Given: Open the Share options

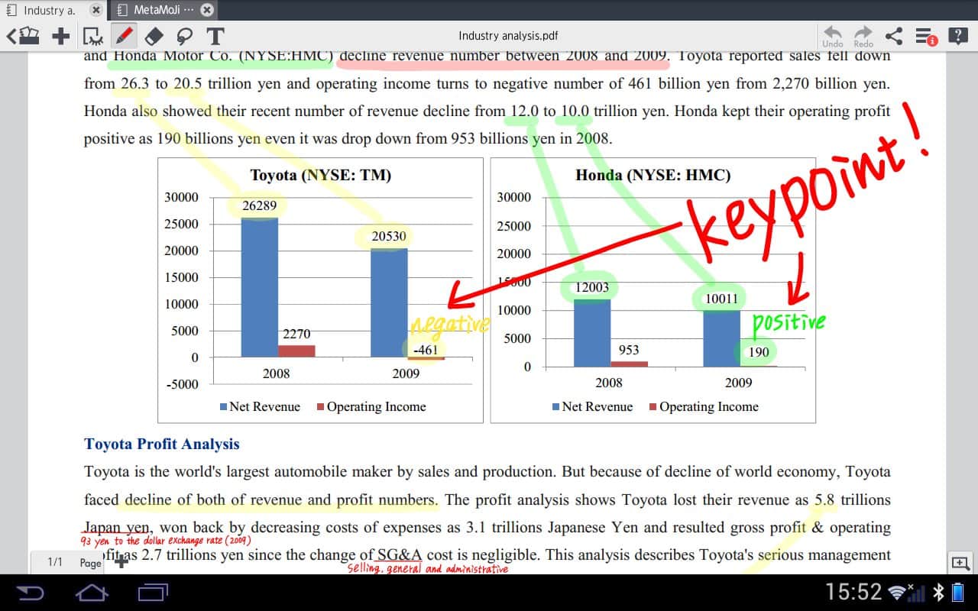Looking at the screenshot, I should click(894, 36).
